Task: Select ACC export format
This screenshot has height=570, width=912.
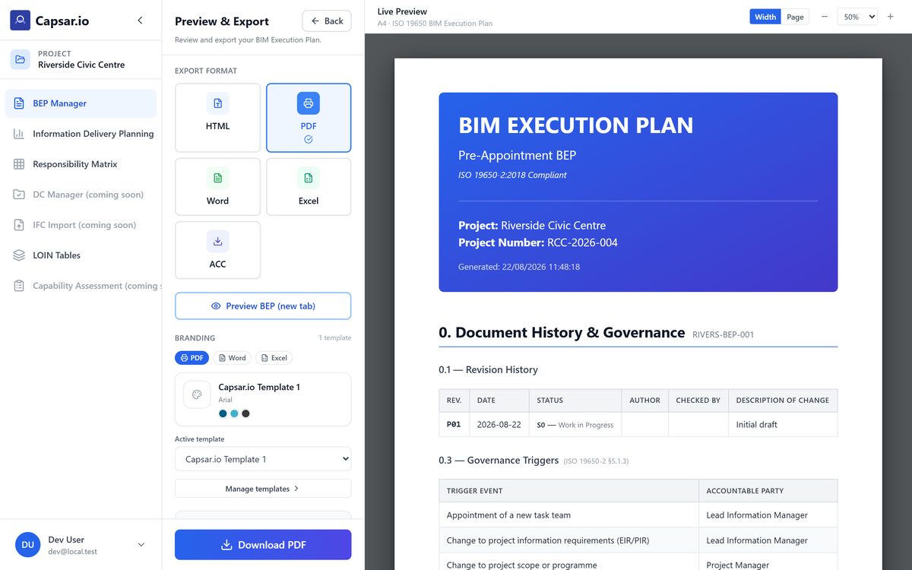Action: coord(217,250)
